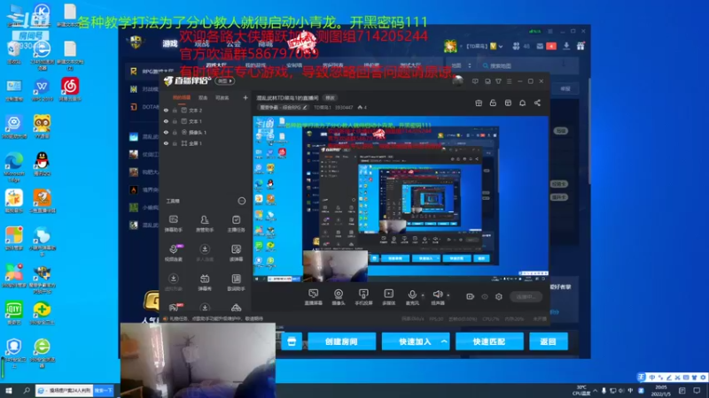This screenshot has height=398, width=709.
Task: Click the share icon above the preview
Action: point(537,103)
